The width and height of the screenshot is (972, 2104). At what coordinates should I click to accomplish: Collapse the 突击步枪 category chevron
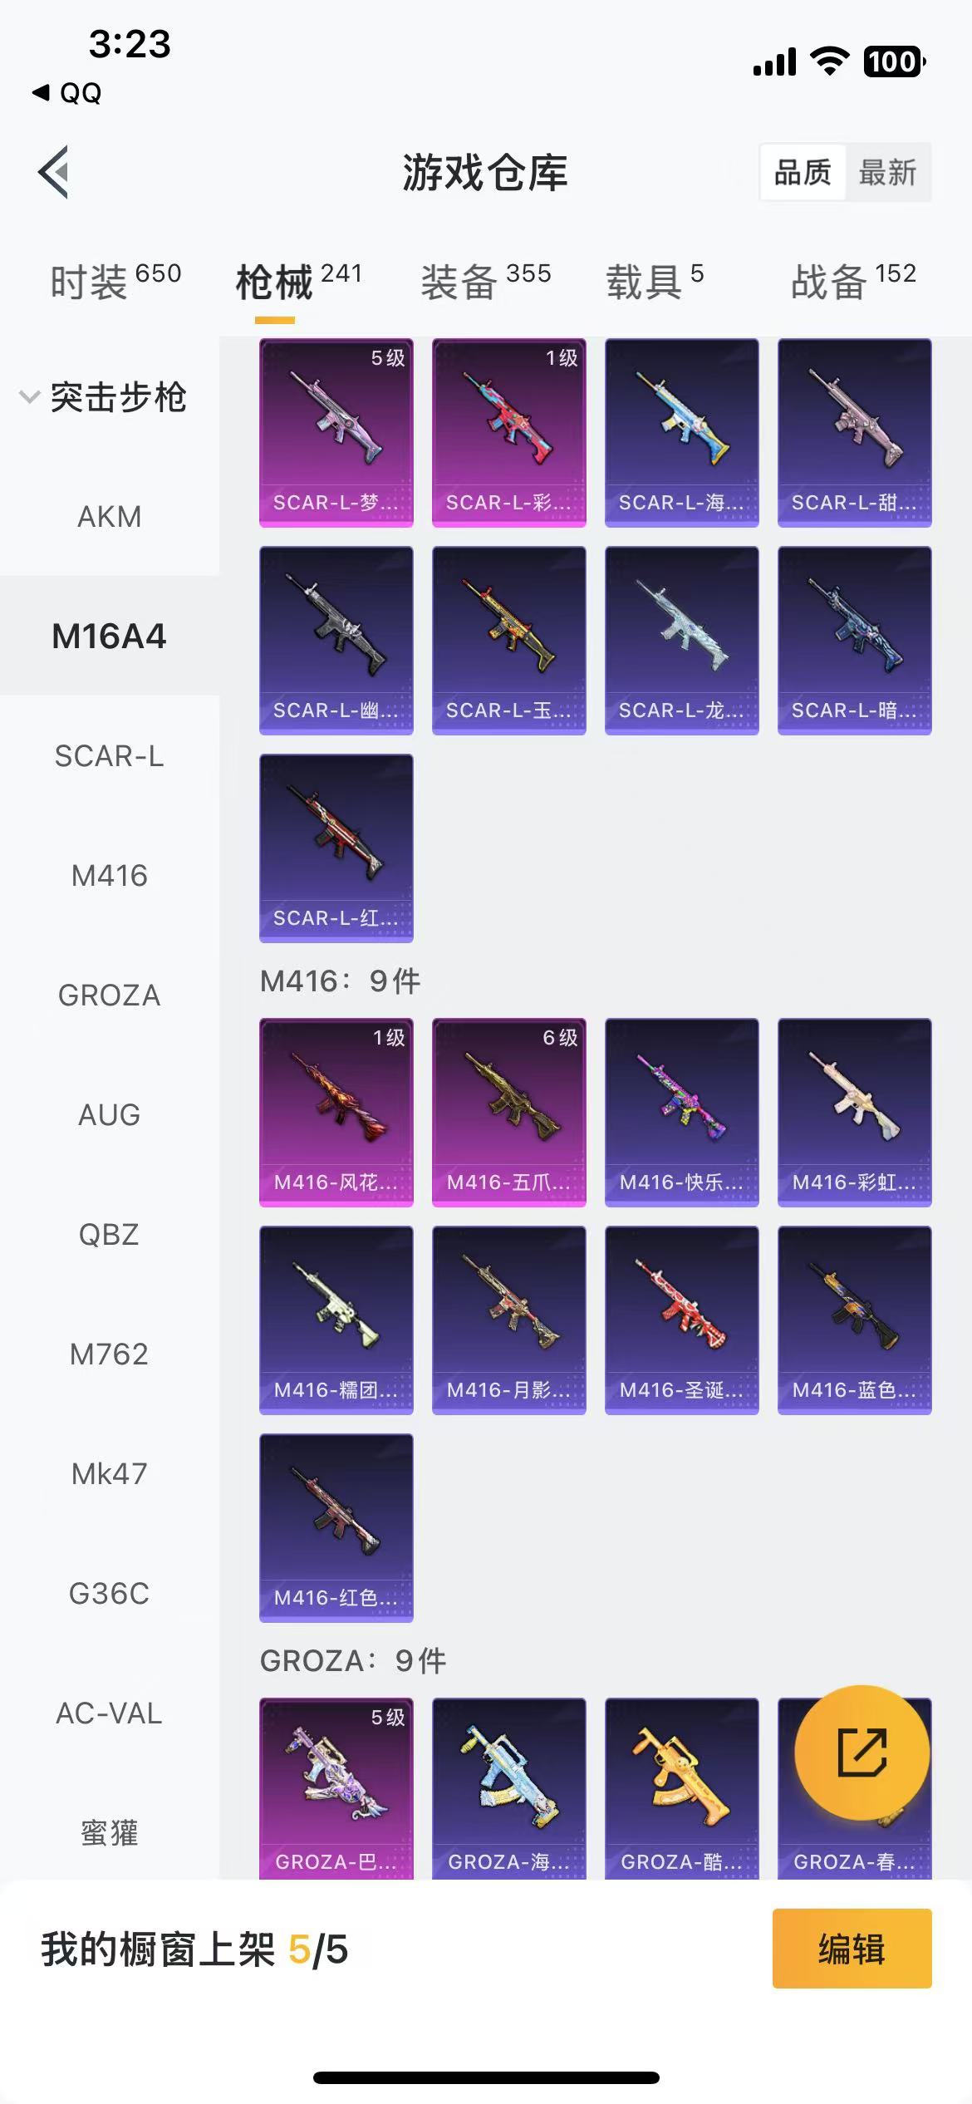pos(30,396)
